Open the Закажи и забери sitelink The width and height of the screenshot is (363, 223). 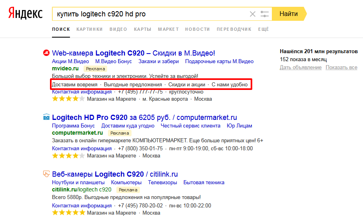tap(159, 62)
